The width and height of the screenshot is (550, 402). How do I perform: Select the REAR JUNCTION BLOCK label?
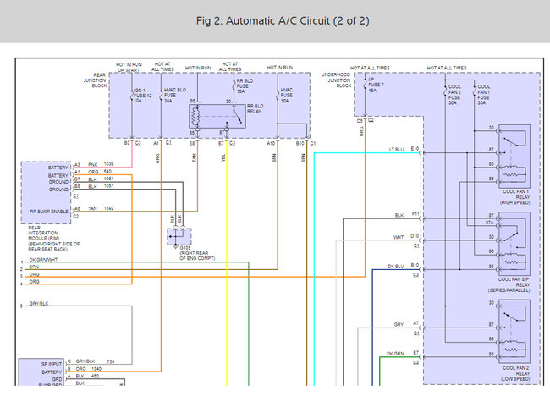click(x=95, y=80)
